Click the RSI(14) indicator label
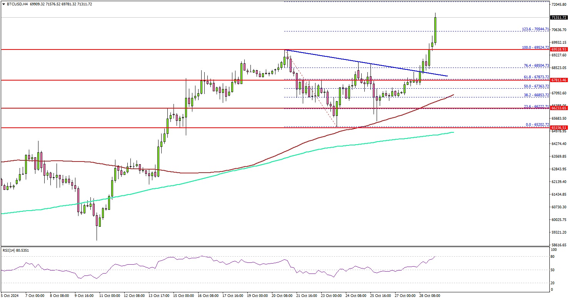Image resolution: width=569 pixels, height=300 pixels. 16,251
